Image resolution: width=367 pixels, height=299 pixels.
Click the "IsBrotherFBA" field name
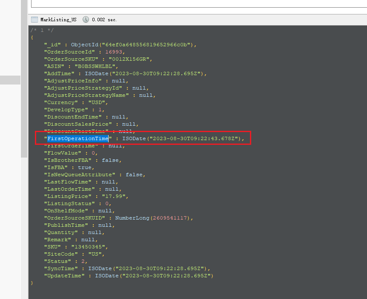tap(68, 161)
